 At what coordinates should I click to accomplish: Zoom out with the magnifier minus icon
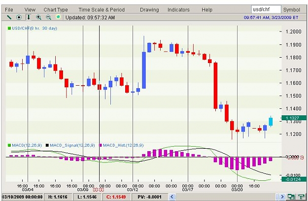(x=48, y=17)
